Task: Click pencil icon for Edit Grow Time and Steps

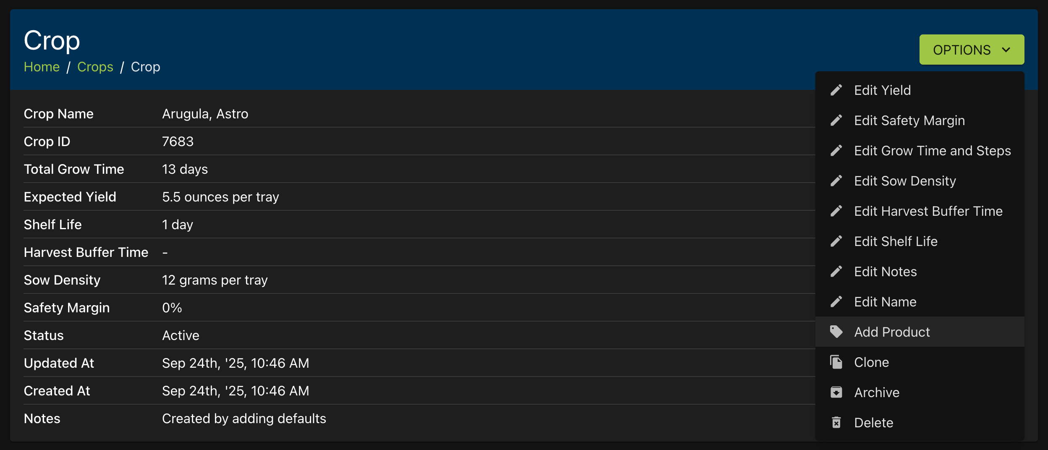Action: tap(836, 151)
